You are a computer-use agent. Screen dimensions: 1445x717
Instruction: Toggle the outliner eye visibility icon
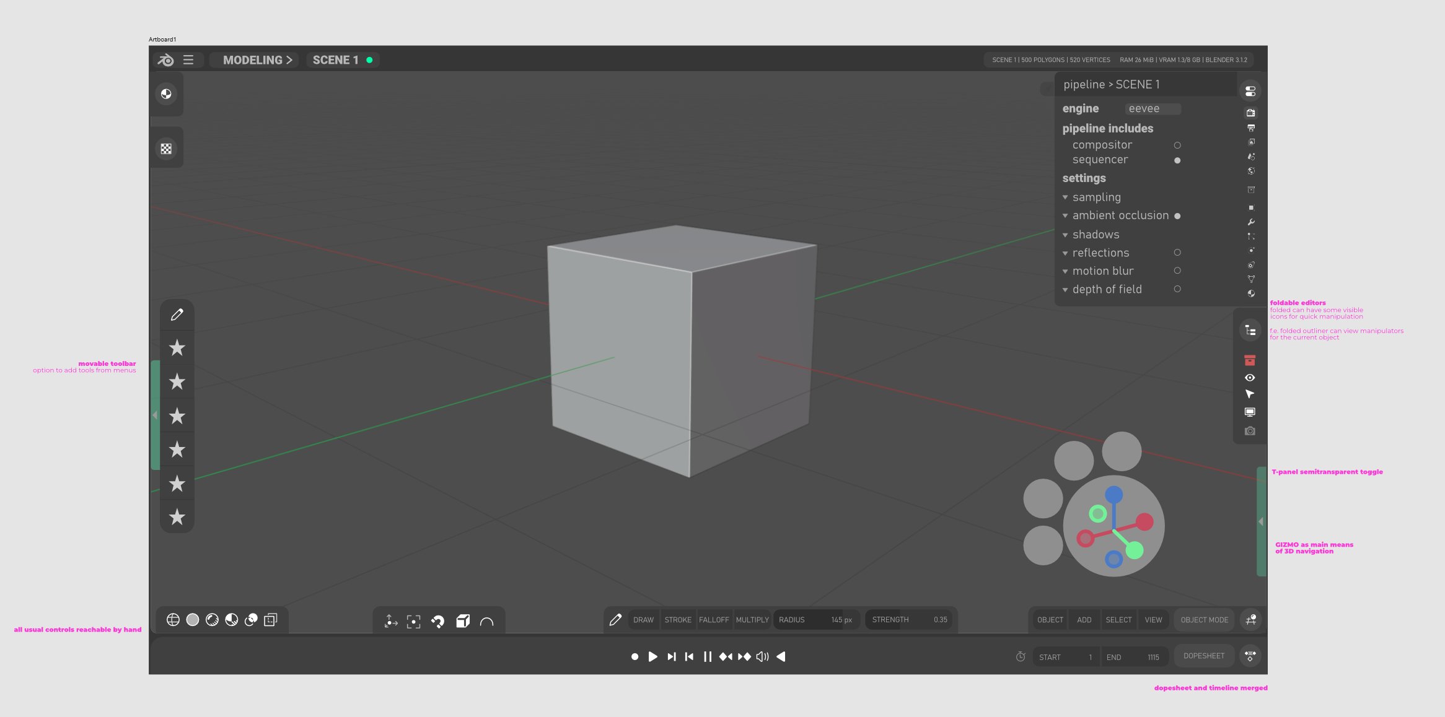tap(1250, 378)
